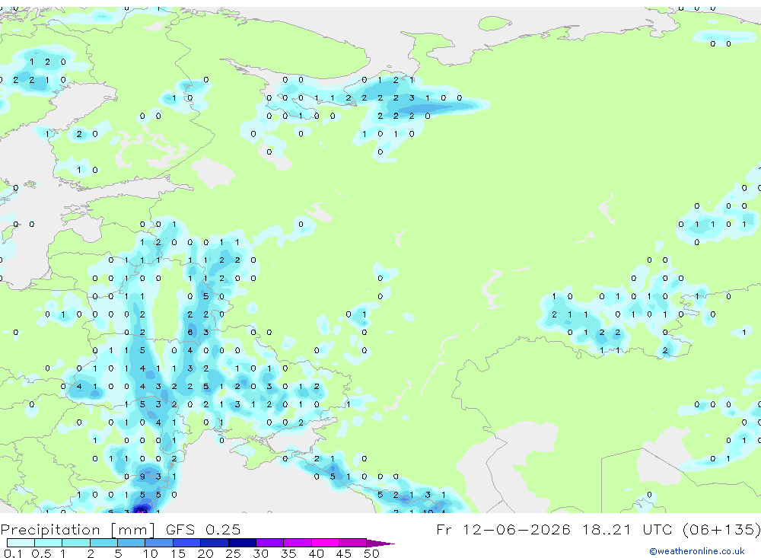Click the '0.5' legend scale label
Viewport: 761px width, 558px height.
pos(41,553)
